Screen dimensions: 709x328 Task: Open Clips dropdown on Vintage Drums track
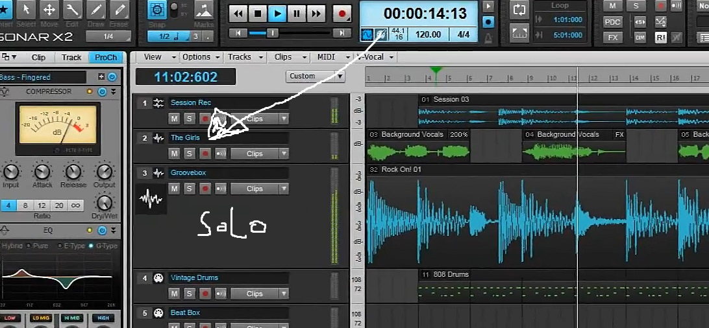tap(259, 294)
